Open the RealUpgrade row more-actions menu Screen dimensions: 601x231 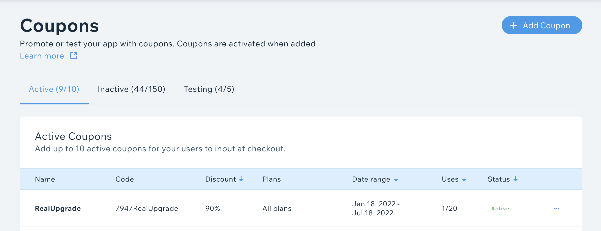click(x=557, y=209)
